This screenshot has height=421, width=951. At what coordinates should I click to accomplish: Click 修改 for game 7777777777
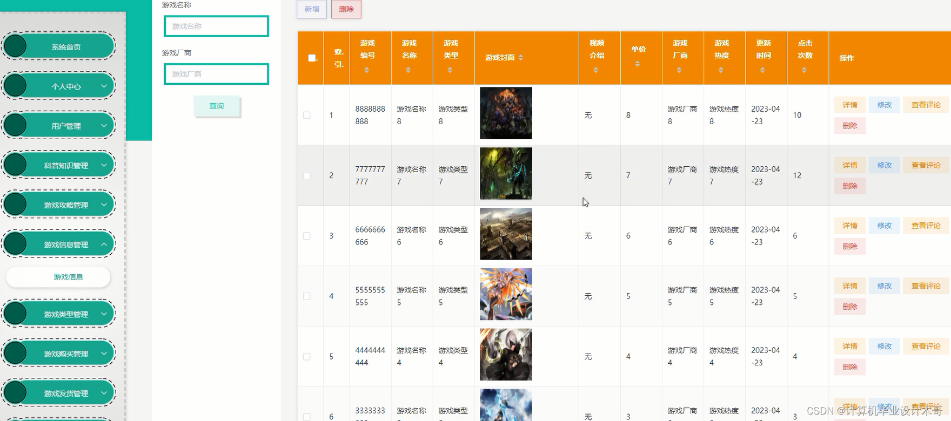(885, 165)
